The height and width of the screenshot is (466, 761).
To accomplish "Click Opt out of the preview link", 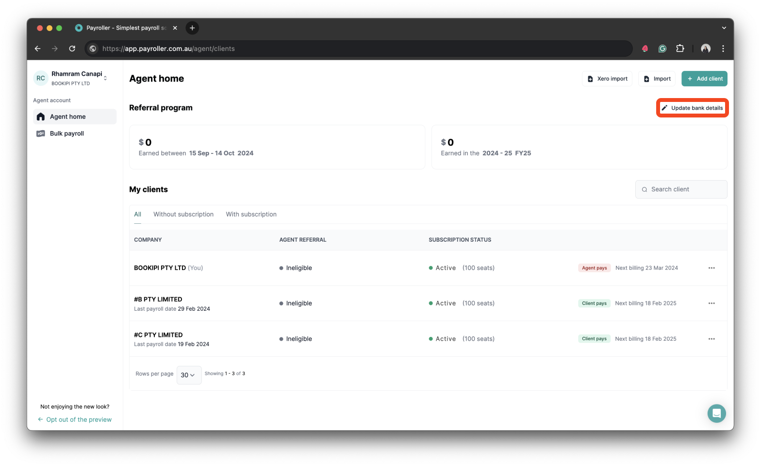I will [75, 419].
